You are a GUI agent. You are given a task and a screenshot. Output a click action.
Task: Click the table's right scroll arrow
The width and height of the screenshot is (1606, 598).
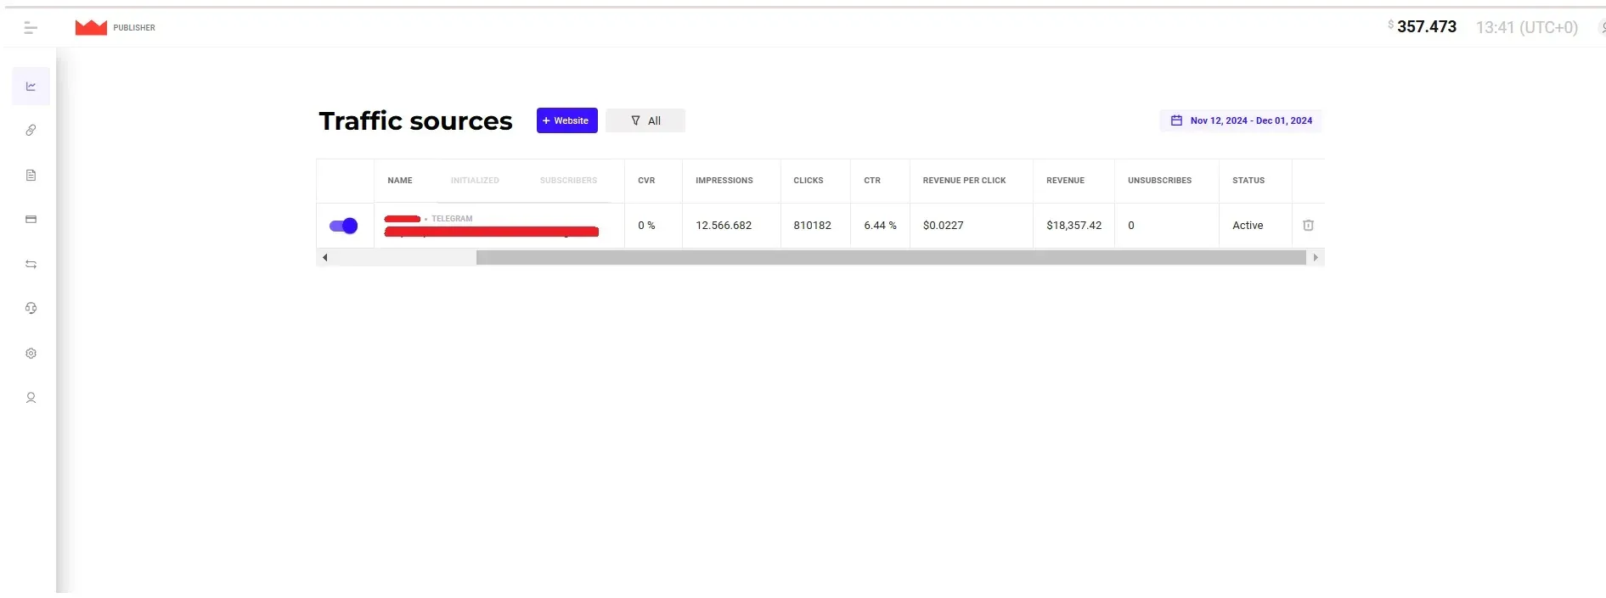[x=1316, y=258]
